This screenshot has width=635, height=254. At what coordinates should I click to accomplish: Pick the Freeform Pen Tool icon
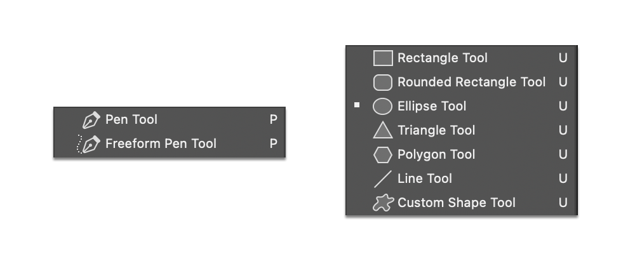pos(88,144)
